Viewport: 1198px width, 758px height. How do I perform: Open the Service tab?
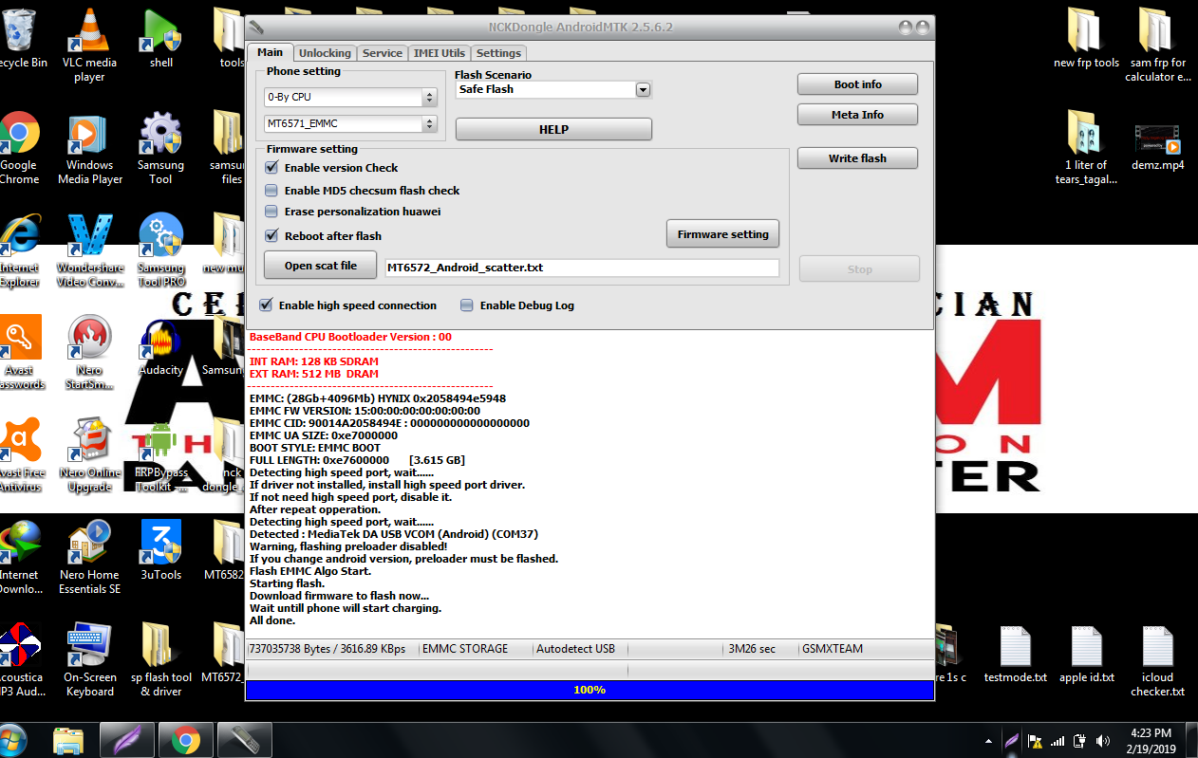(383, 53)
